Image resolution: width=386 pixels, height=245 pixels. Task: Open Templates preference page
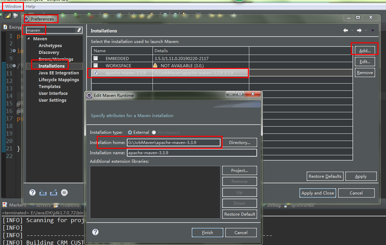pyautogui.click(x=50, y=86)
